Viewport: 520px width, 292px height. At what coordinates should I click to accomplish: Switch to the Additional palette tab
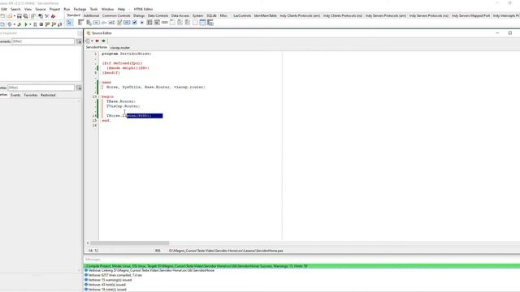pos(91,15)
